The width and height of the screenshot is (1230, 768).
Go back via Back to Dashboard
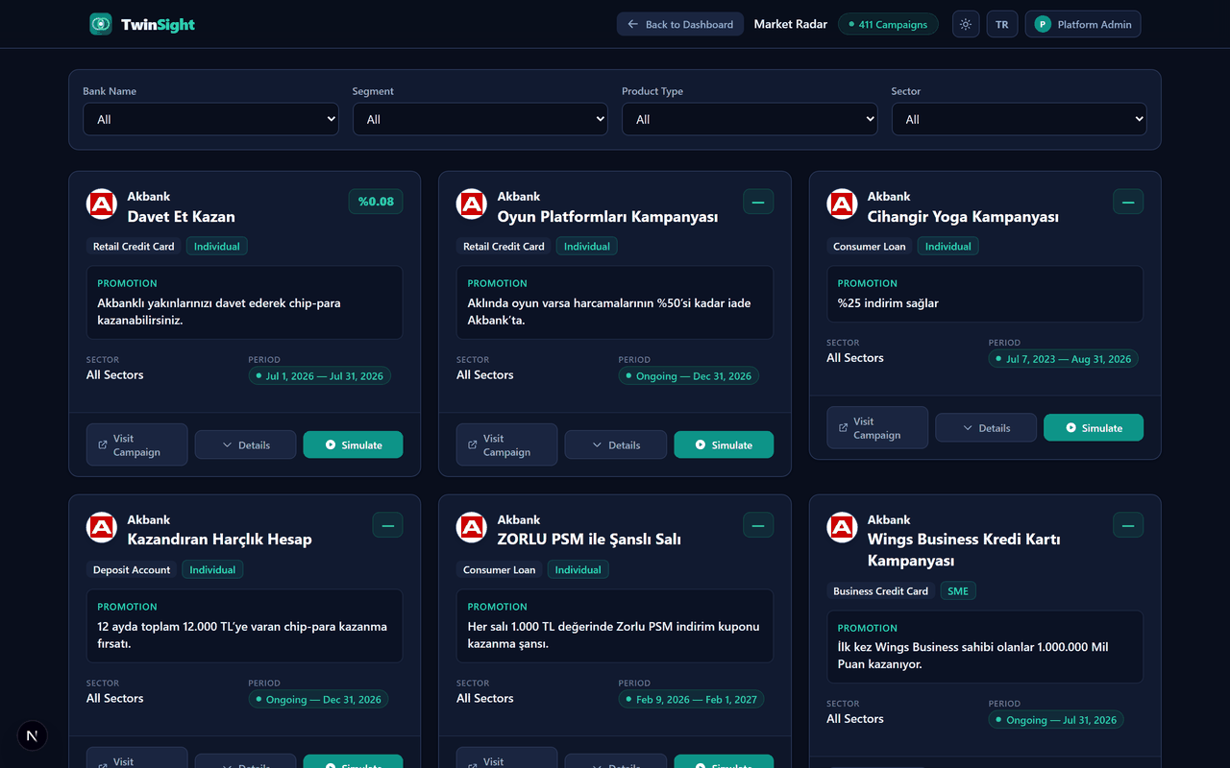tap(680, 24)
